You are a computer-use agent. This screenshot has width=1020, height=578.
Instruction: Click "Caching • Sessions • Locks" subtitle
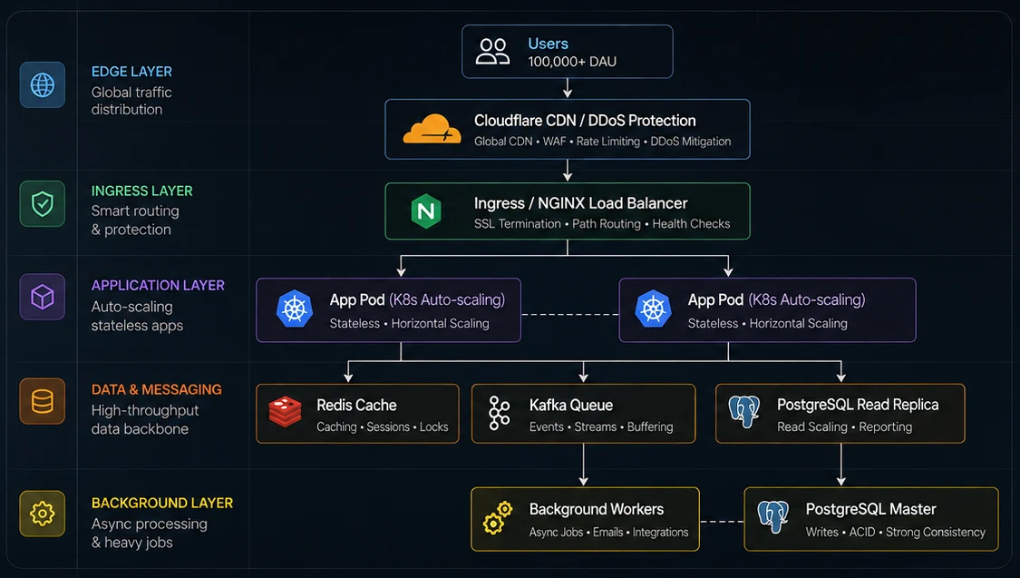(382, 427)
